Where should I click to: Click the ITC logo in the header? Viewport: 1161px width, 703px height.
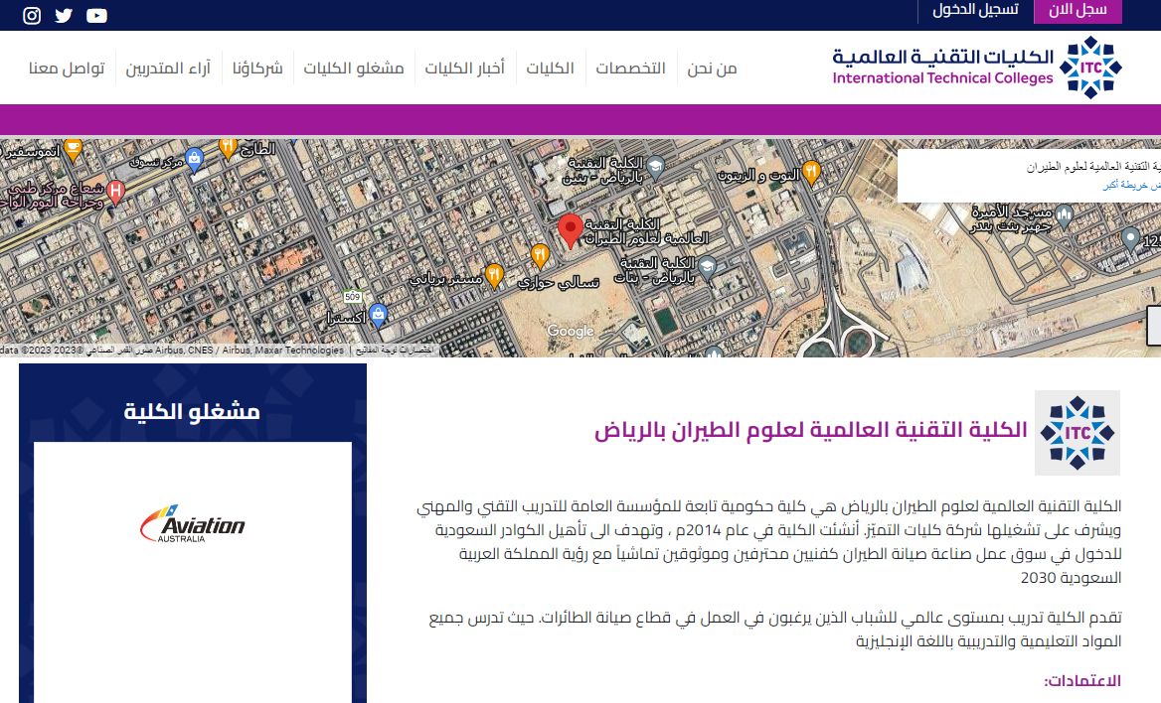977,68
